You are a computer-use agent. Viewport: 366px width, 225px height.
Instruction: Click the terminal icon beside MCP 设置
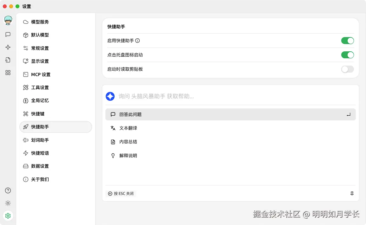(26, 74)
